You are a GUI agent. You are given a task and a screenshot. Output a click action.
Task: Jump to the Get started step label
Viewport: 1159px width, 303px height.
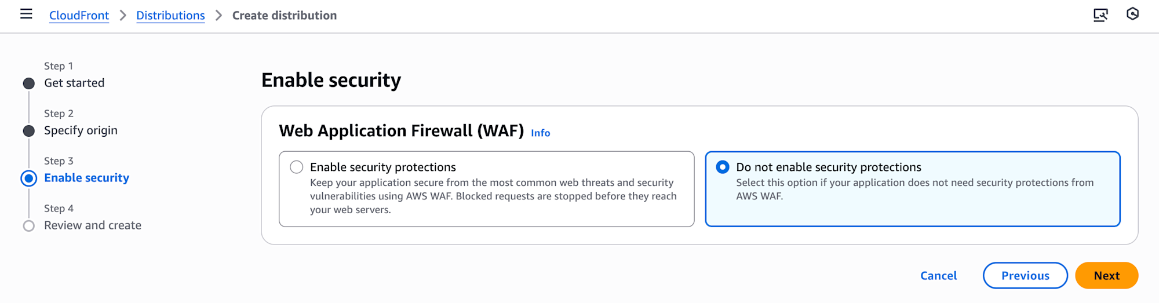tap(74, 83)
